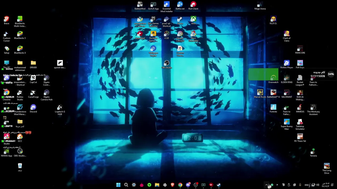Open Essential Mod Installer icon

[167, 7]
